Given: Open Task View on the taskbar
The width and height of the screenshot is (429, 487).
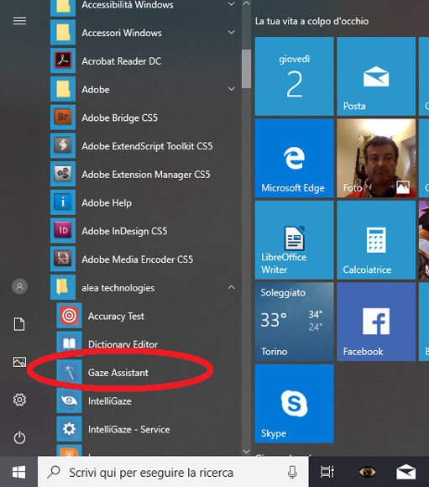Looking at the screenshot, I should click(x=327, y=473).
